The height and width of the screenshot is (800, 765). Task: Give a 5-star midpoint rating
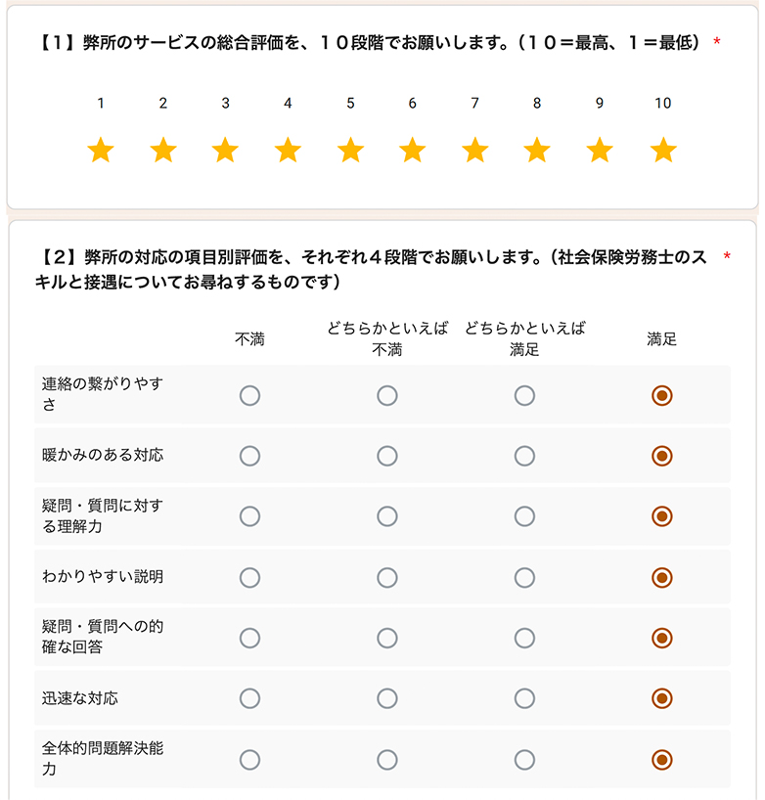350,150
